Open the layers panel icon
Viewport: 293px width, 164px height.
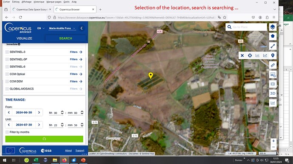click(273, 27)
